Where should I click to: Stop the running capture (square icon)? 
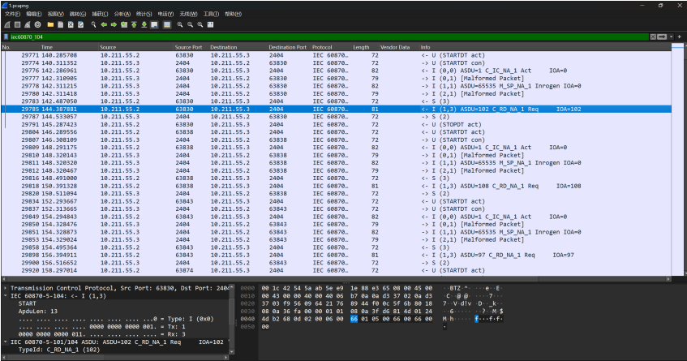coord(18,24)
